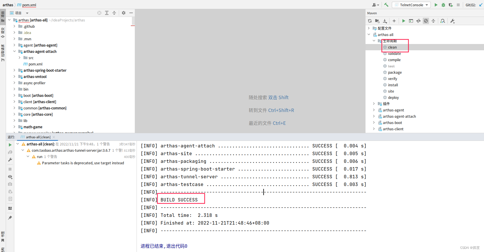Select opened file locate icon in Project panel
Screen dimensions: 484x252
tap(99, 13)
